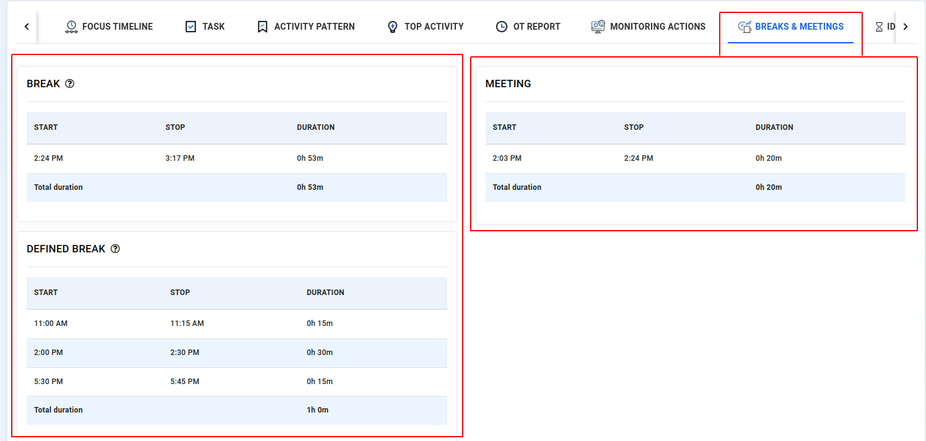Image resolution: width=926 pixels, height=441 pixels.
Task: Click the Stop header in the Defined Break table
Action: click(x=180, y=293)
